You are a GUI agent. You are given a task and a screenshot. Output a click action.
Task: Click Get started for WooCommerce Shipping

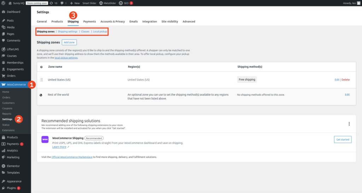(x=343, y=139)
